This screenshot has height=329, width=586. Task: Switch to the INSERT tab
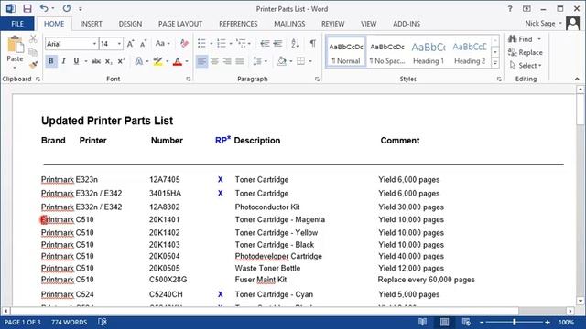(91, 24)
